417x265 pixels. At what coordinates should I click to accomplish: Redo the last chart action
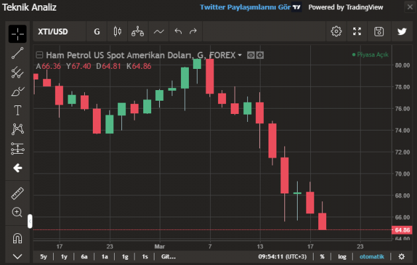click(193, 31)
